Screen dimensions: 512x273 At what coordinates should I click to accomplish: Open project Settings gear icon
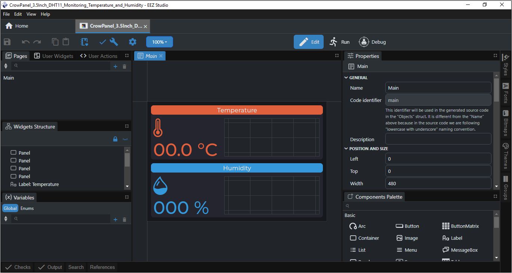133,42
